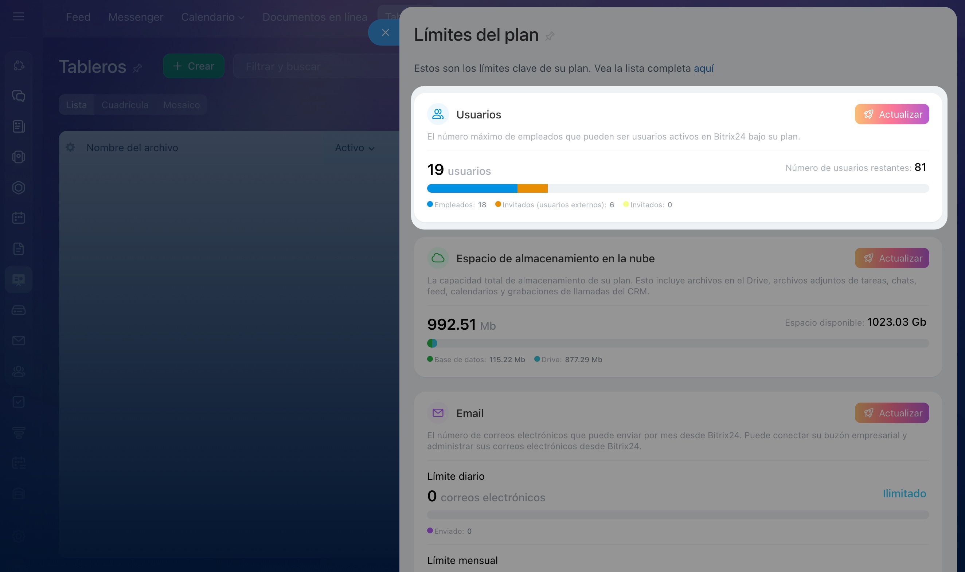This screenshot has width=965, height=572.
Task: Pin the Tableros page title
Action: (137, 68)
